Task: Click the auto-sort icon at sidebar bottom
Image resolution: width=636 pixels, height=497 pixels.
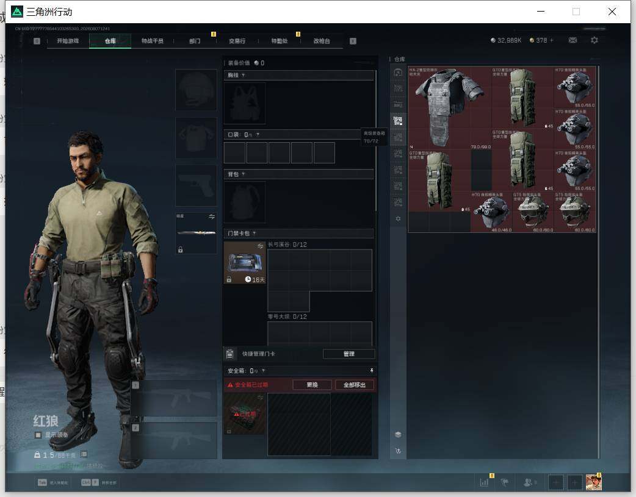Action: click(x=398, y=451)
